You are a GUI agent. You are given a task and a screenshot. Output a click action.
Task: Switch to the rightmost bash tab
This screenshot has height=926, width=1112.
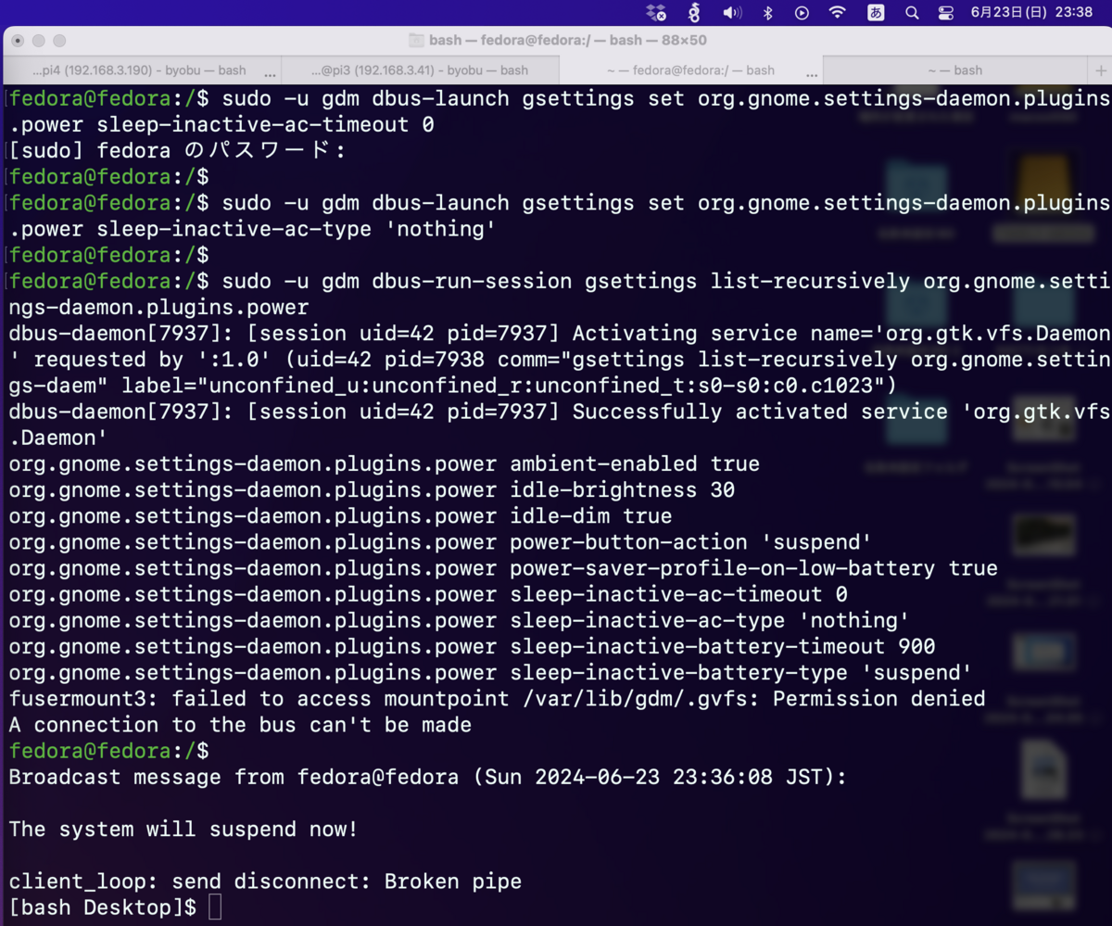[x=954, y=70]
